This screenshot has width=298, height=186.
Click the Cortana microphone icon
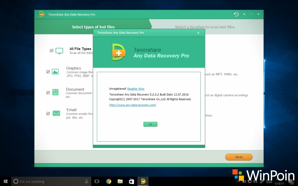86,181
